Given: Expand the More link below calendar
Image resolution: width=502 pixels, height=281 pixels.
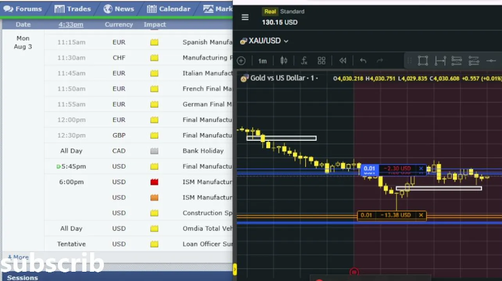Looking at the screenshot, I should [x=18, y=257].
